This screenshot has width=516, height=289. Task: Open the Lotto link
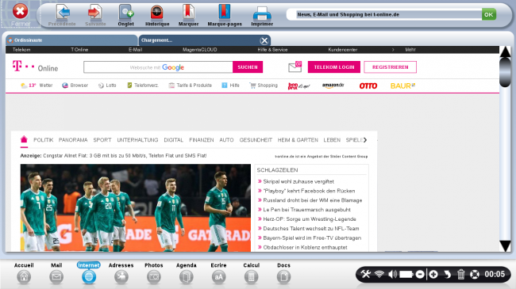click(x=107, y=86)
